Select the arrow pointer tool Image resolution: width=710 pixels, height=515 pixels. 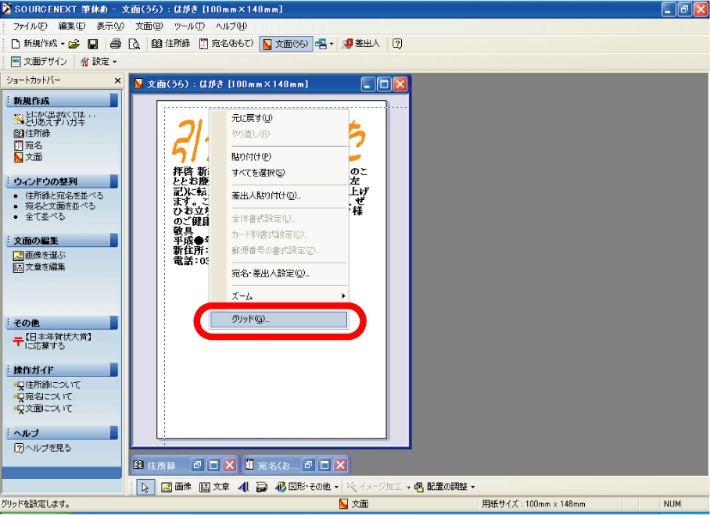pyautogui.click(x=145, y=488)
